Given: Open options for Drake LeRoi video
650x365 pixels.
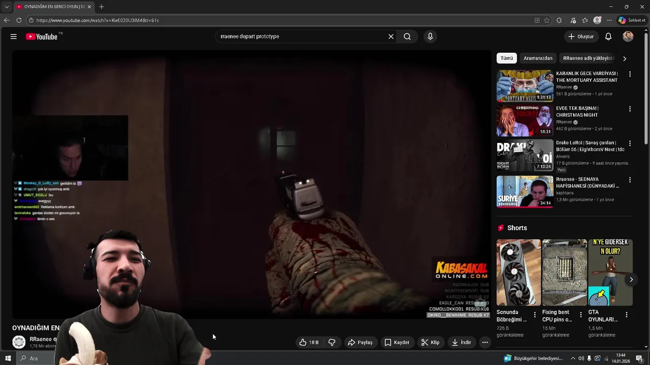Looking at the screenshot, I should (x=630, y=143).
